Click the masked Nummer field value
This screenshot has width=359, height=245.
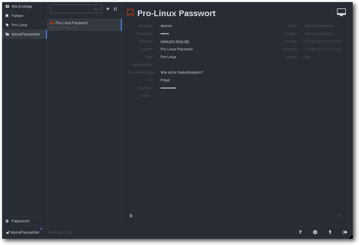pos(168,88)
